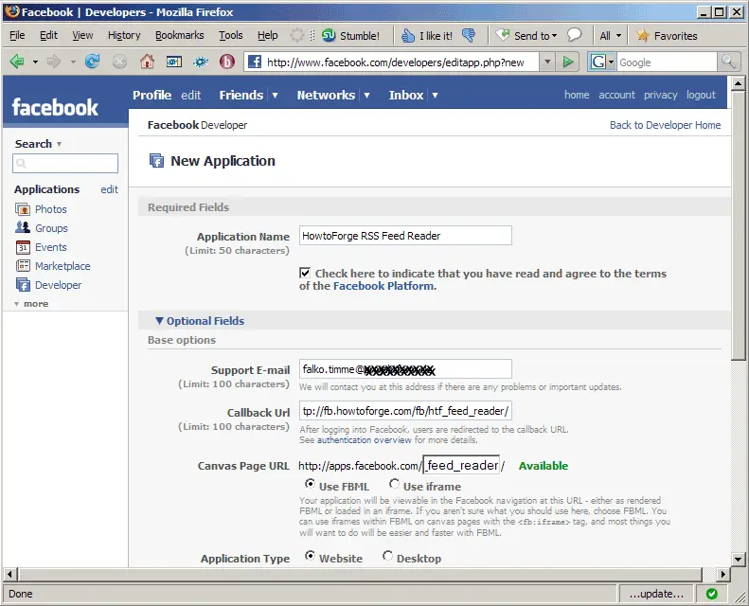Click the Callback Url input field

pos(405,411)
